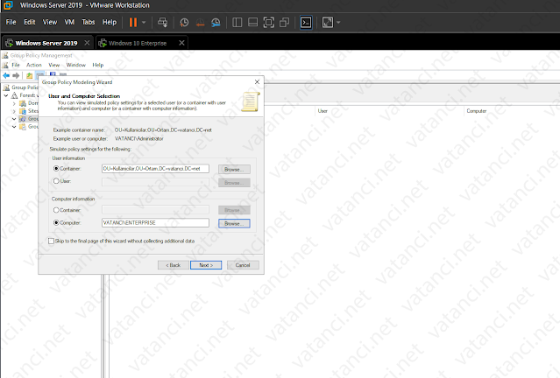This screenshot has width=560, height=378.
Task: Click the user Container path input field
Action: click(x=155, y=169)
